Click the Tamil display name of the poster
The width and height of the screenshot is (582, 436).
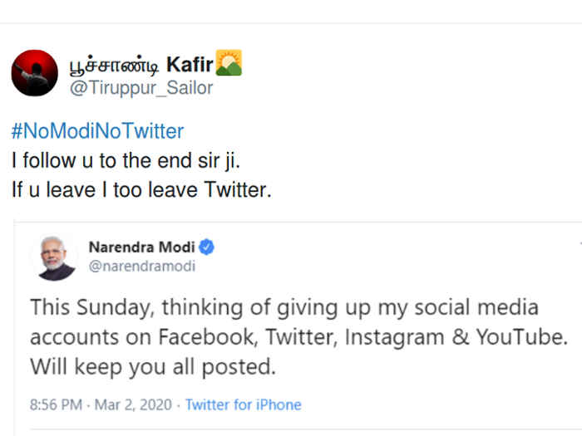pos(115,64)
